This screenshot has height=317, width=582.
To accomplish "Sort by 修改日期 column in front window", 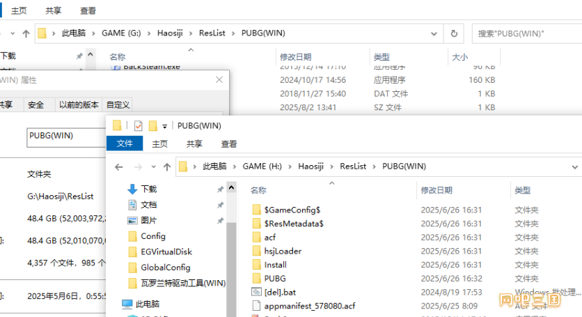I will pos(436,190).
